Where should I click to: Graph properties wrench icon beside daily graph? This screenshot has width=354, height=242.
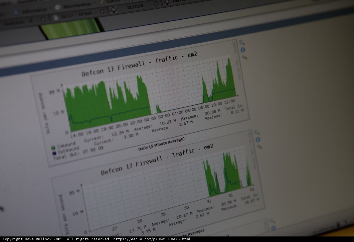[244, 57]
